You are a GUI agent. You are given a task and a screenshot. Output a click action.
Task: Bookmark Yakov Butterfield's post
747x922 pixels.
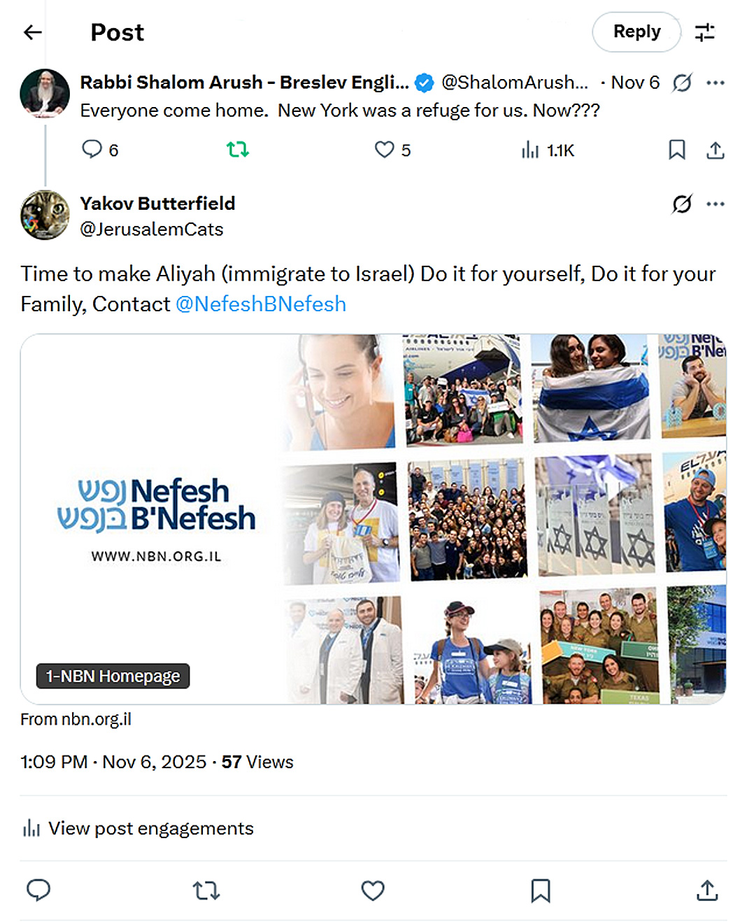[541, 891]
